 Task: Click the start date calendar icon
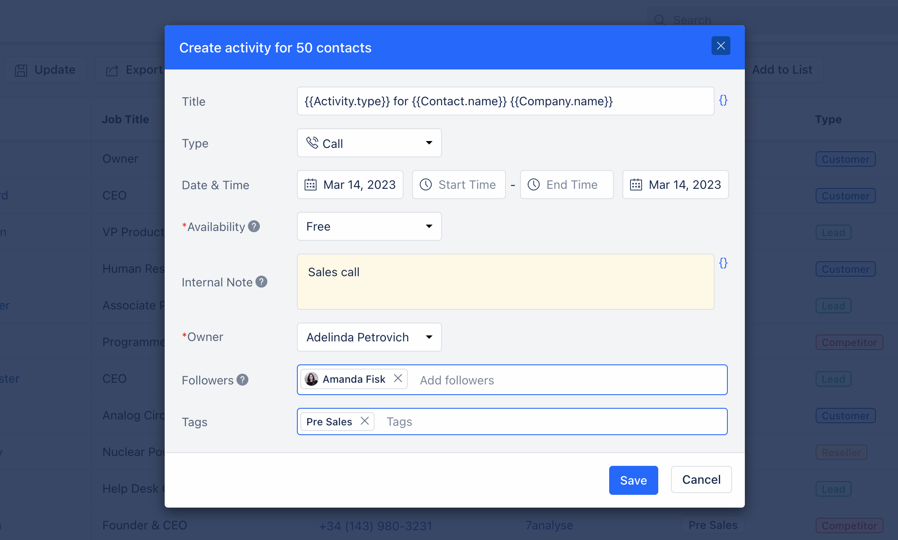click(311, 185)
